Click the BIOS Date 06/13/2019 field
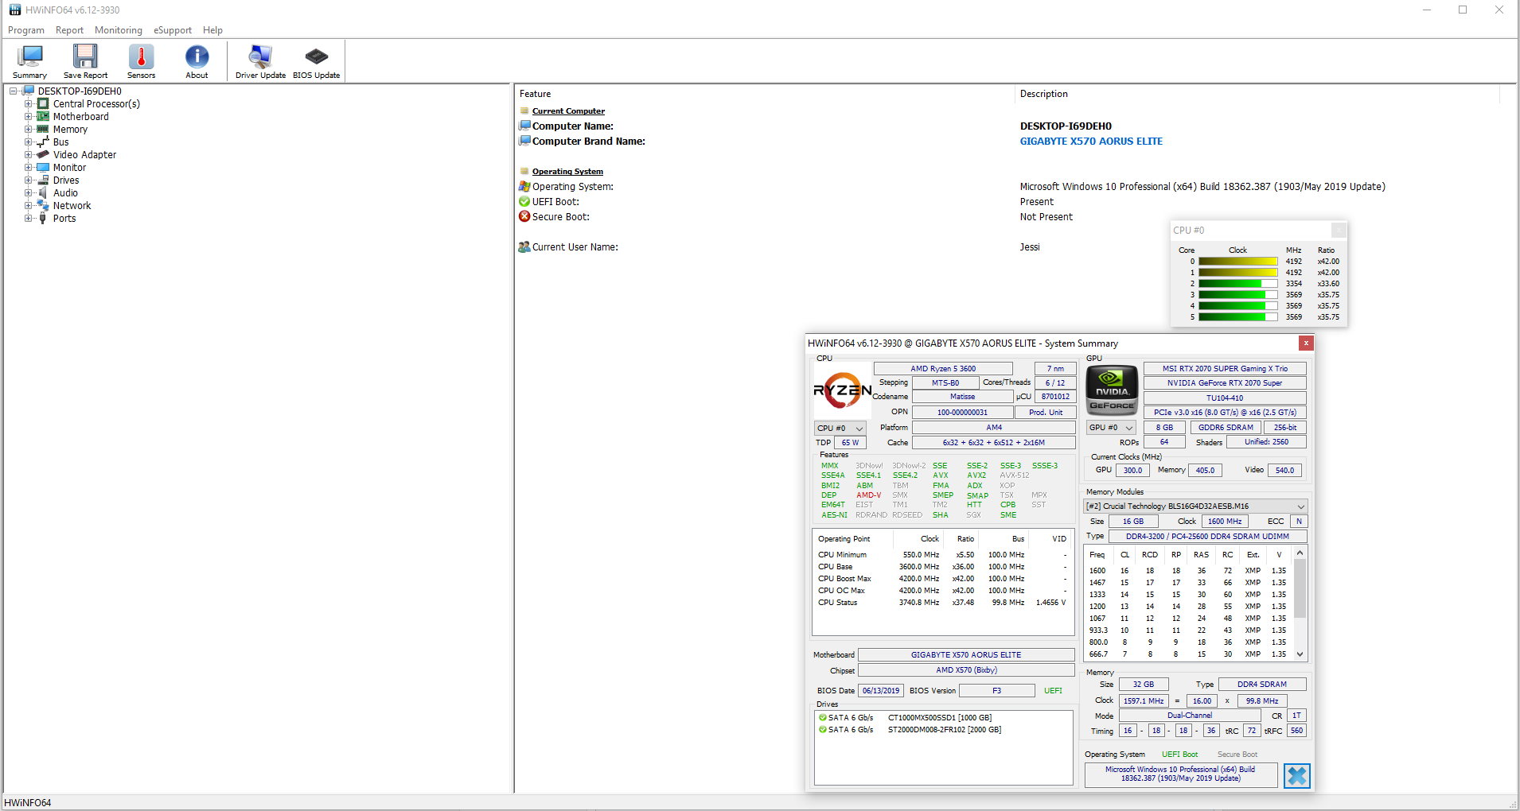 pos(881,691)
